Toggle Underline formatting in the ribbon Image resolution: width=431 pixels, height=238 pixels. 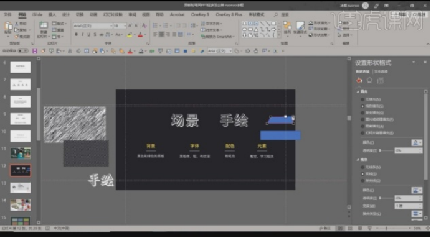pyautogui.click(x=88, y=35)
